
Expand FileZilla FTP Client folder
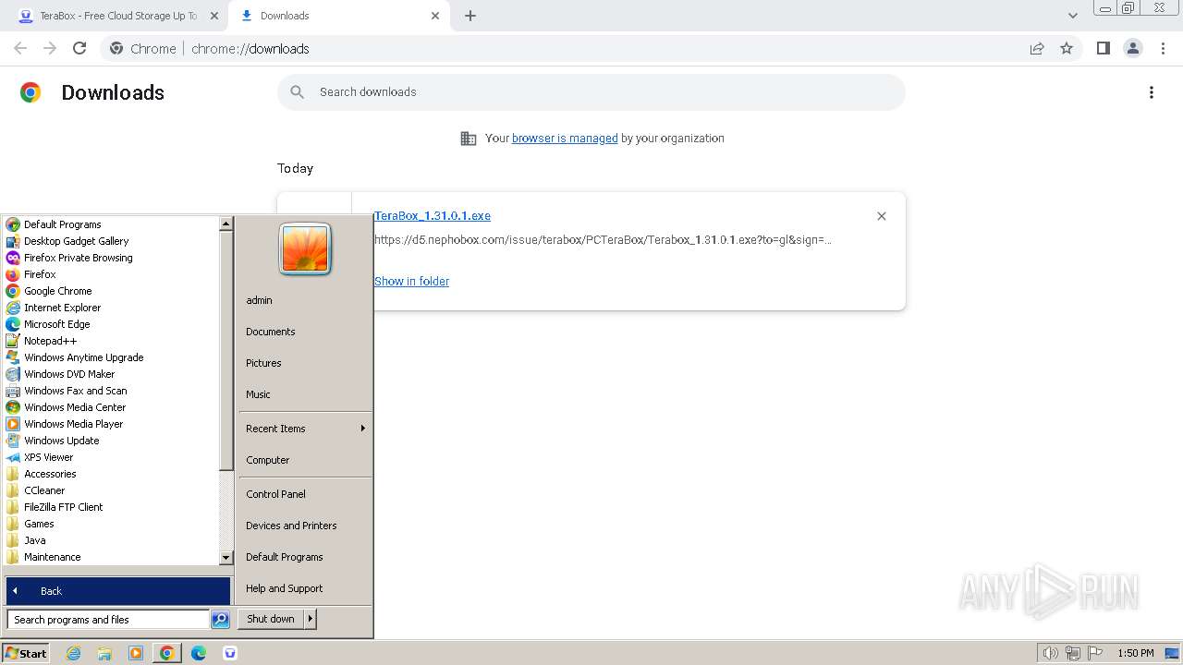tap(63, 507)
